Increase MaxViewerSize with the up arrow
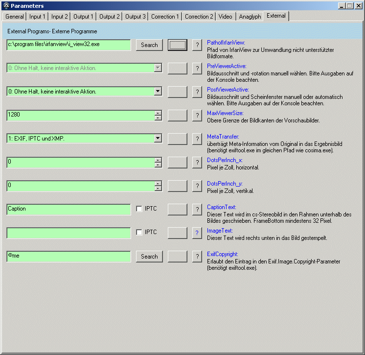 pos(158,113)
